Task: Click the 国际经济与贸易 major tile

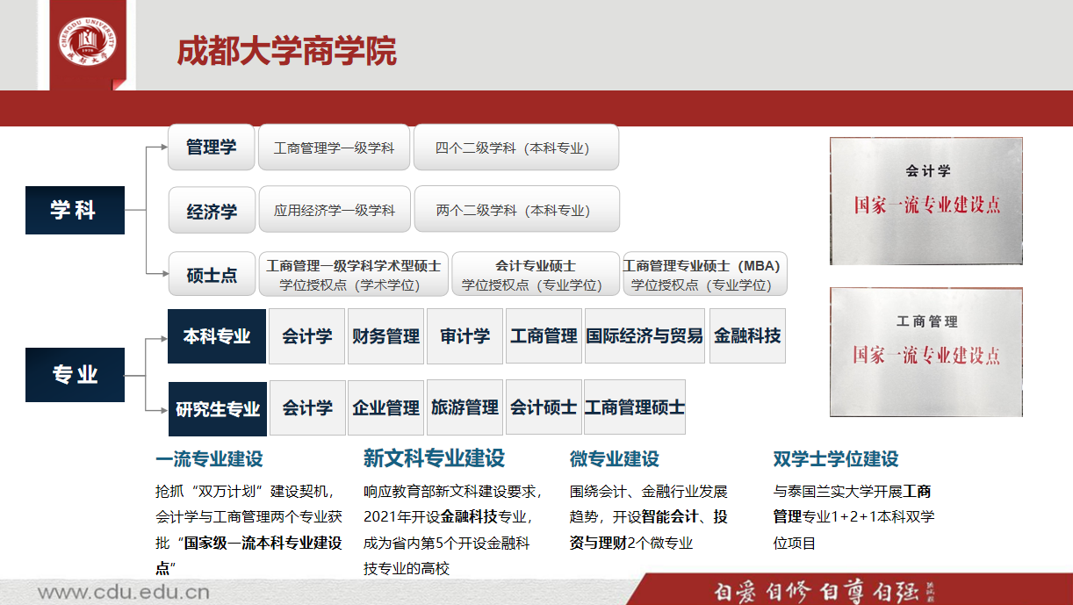Action: click(x=645, y=336)
